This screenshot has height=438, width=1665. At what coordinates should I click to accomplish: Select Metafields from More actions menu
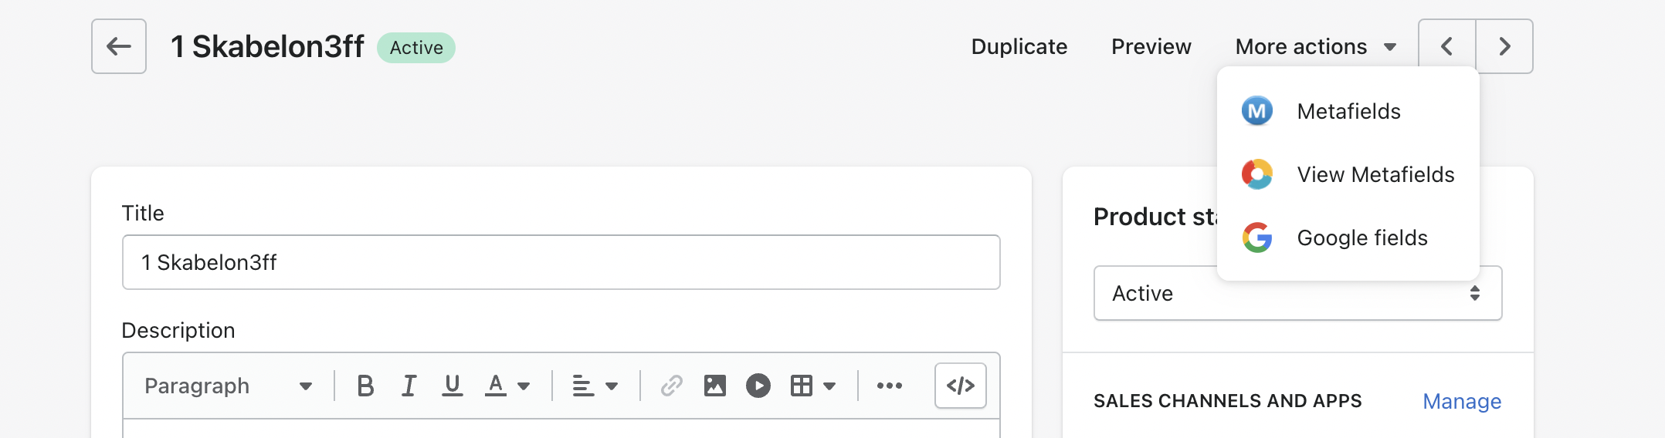[1348, 111]
